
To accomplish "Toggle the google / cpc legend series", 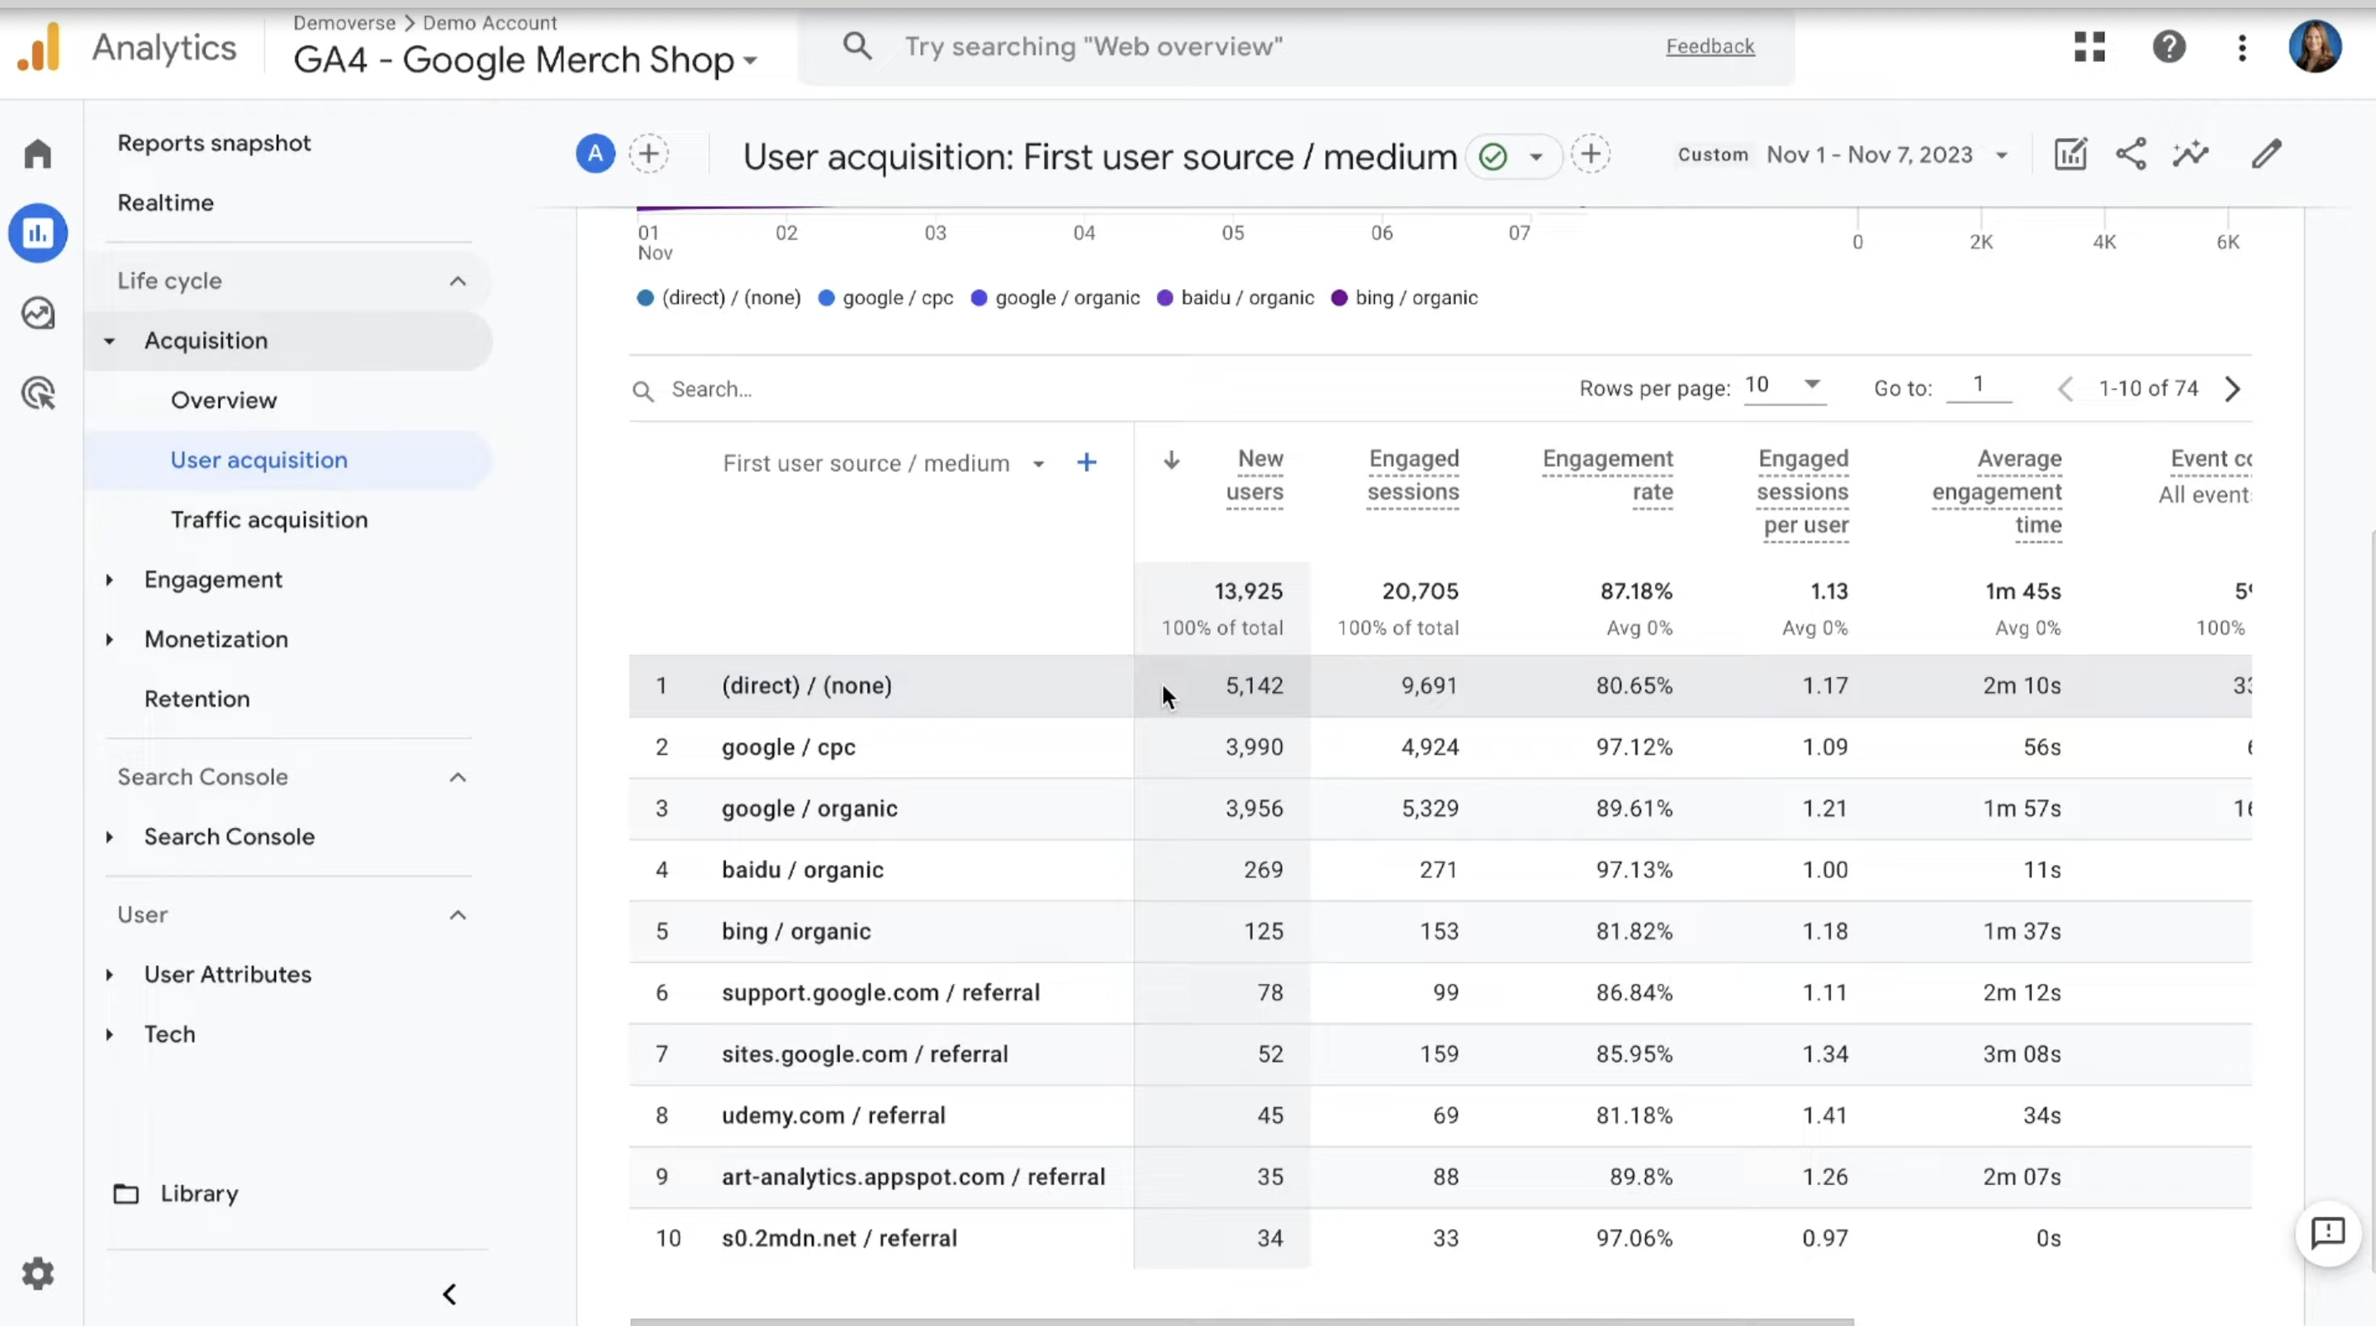I will point(886,298).
